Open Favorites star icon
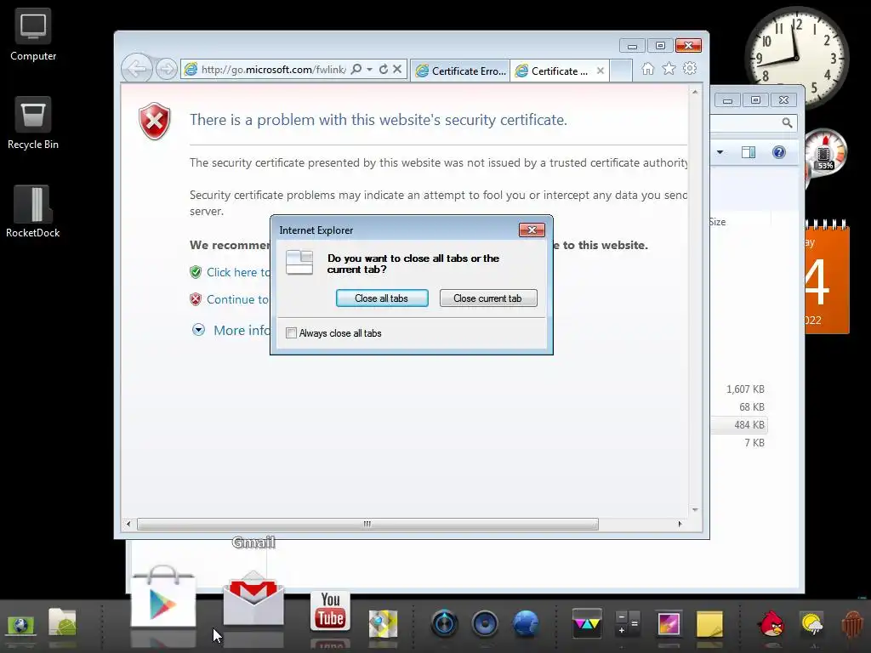 669,68
